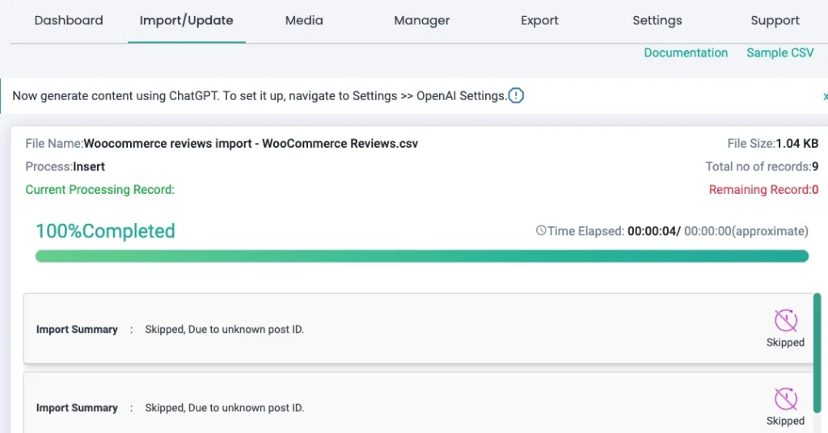Open the Dashboard tab
Viewport: 828px width, 433px height.
point(69,21)
